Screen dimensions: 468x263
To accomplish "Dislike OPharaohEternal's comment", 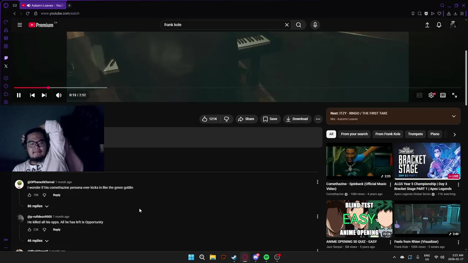I will (44, 195).
